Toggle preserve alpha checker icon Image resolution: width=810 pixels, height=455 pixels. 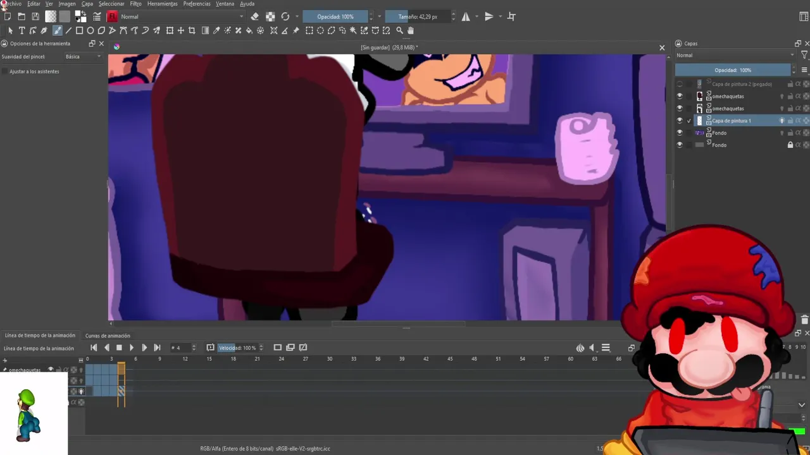[270, 16]
